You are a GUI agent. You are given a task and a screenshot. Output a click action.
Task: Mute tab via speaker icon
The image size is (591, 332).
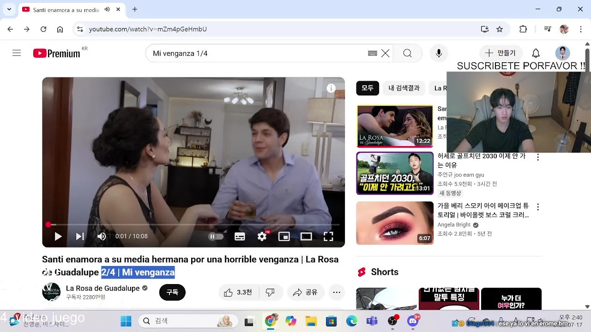pos(107,9)
